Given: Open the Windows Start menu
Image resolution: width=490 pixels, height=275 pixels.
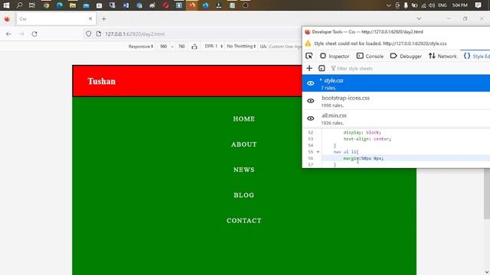Looking at the screenshot, I should (6, 5).
